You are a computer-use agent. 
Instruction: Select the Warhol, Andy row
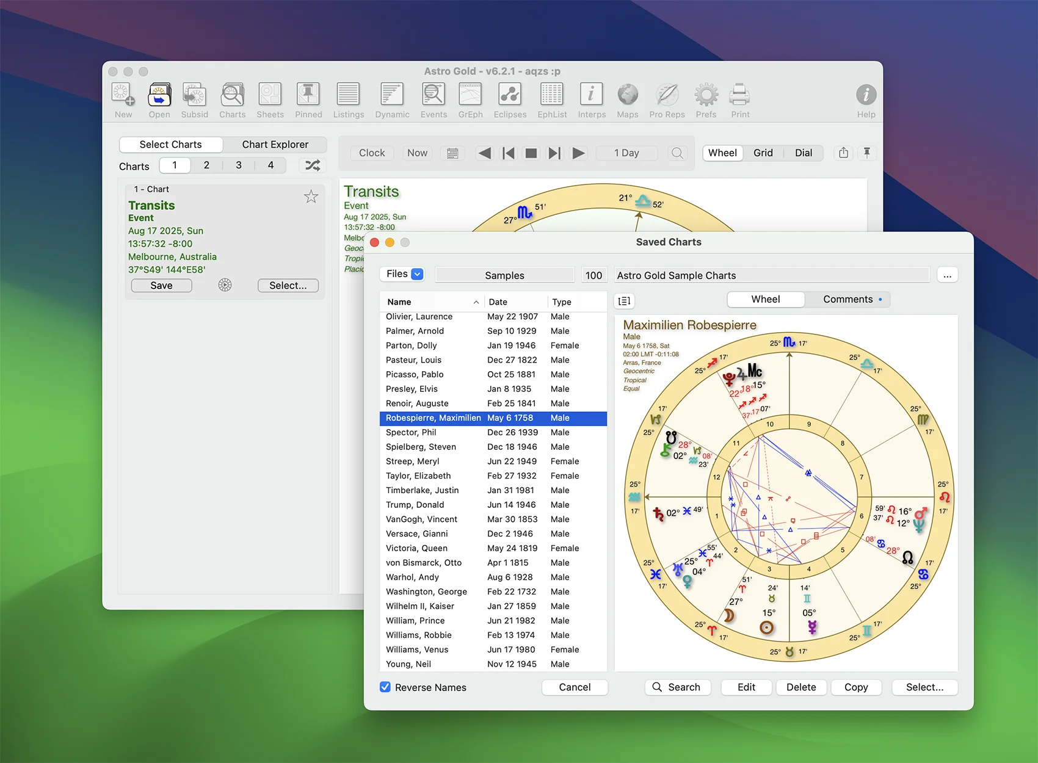pyautogui.click(x=493, y=577)
